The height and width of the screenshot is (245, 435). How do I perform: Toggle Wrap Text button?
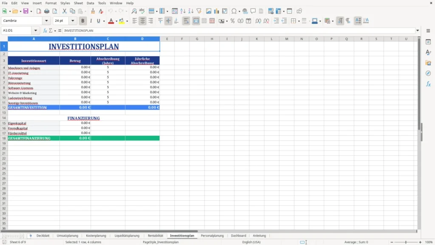click(x=186, y=21)
